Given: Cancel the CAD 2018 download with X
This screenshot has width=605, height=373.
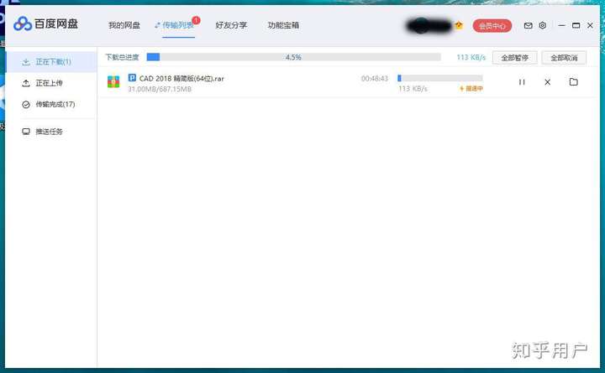Looking at the screenshot, I should pyautogui.click(x=547, y=82).
